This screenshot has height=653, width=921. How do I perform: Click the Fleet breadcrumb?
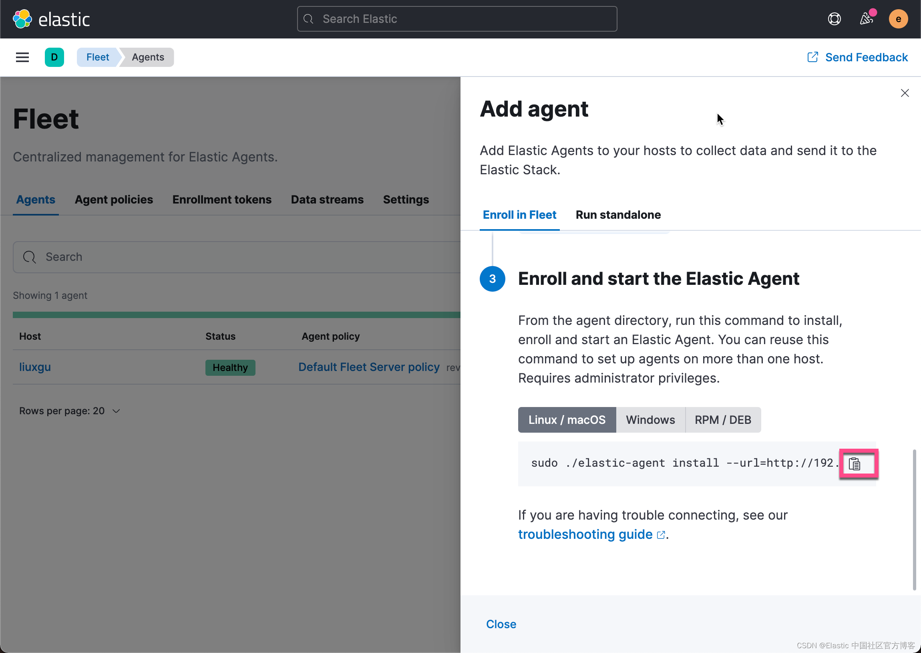click(98, 57)
